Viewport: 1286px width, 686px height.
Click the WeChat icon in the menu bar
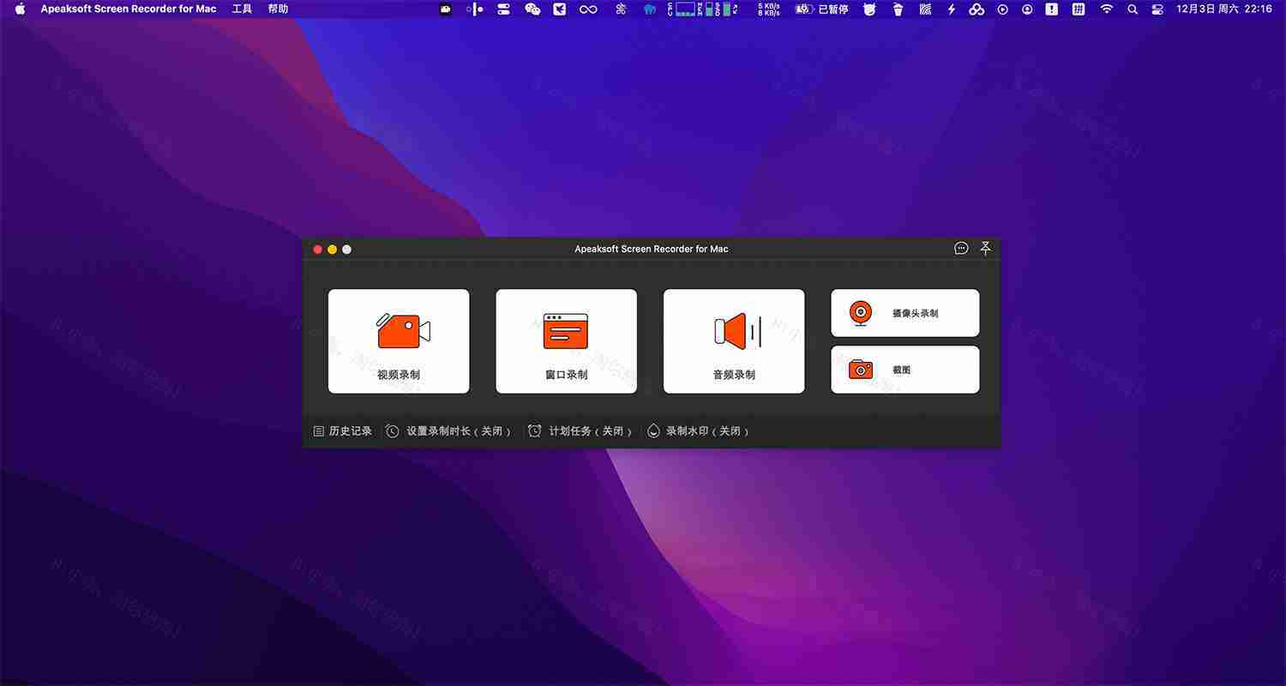tap(532, 9)
